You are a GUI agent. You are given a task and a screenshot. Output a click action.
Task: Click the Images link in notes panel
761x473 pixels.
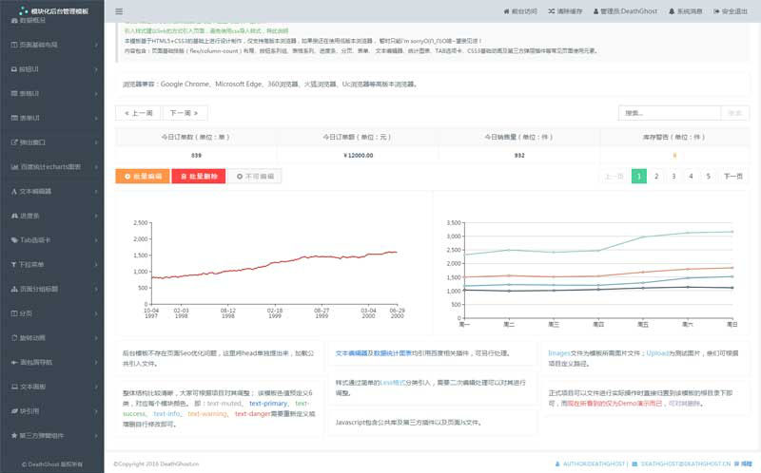[x=558, y=353]
